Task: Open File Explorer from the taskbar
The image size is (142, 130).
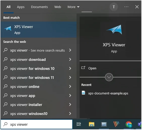Action: point(92,124)
